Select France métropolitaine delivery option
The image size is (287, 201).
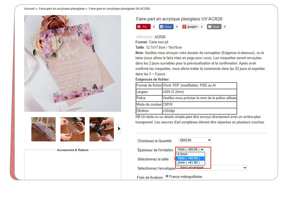coord(167,176)
